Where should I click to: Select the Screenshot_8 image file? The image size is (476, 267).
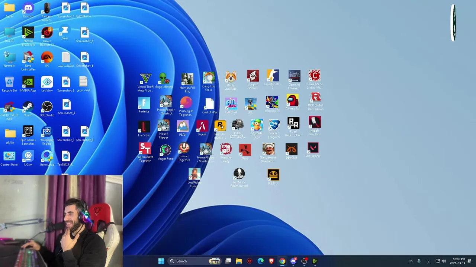[x=84, y=134]
